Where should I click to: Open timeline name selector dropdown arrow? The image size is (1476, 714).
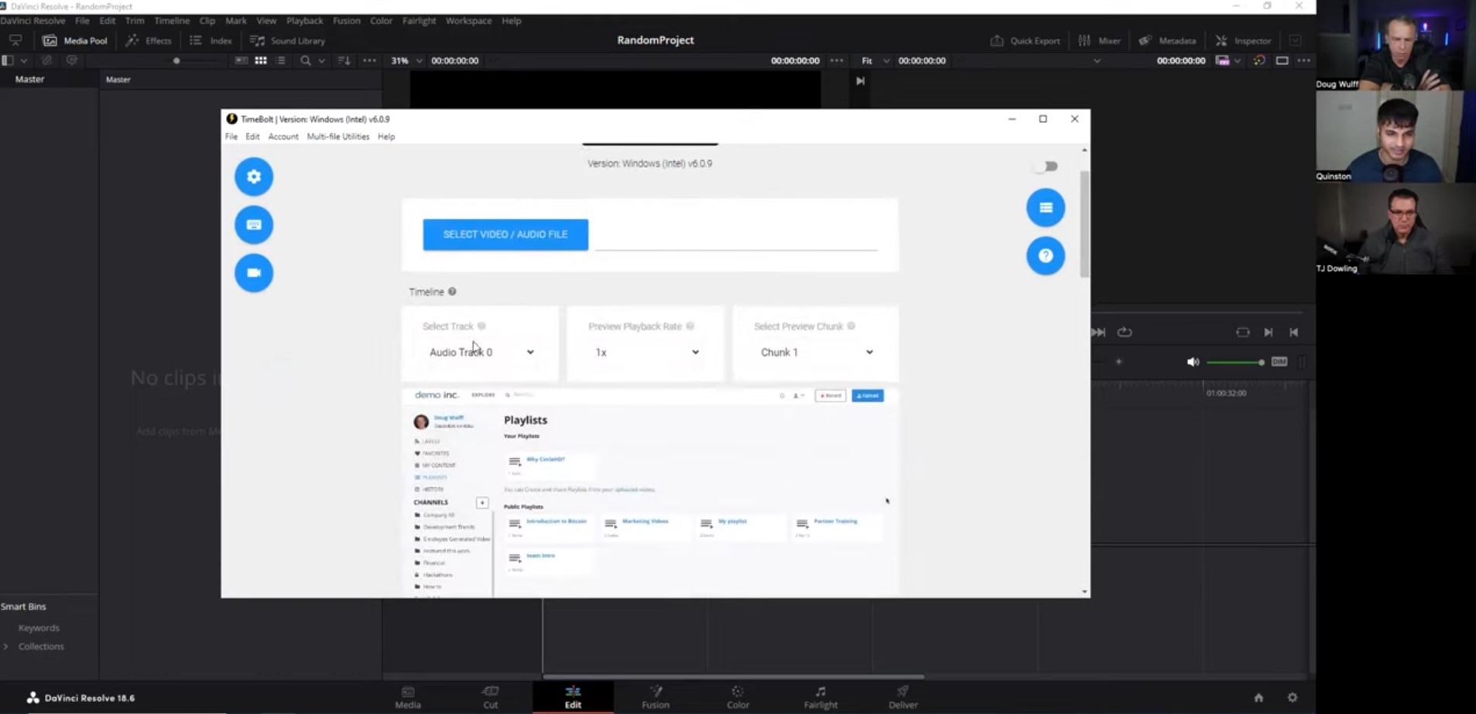[x=1097, y=60]
